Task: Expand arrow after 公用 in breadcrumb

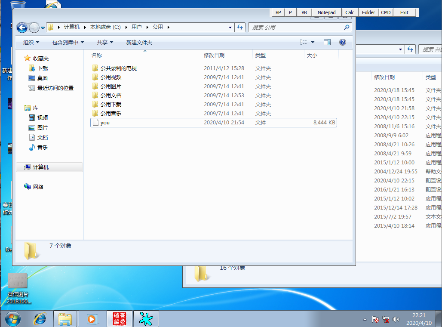Action: tap(168, 28)
